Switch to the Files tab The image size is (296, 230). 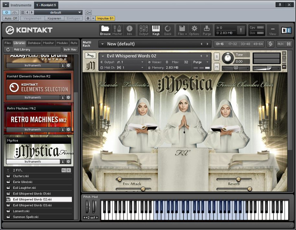pos(8,43)
